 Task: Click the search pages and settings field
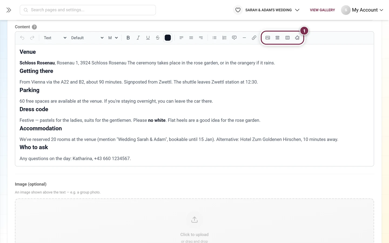pos(88,10)
